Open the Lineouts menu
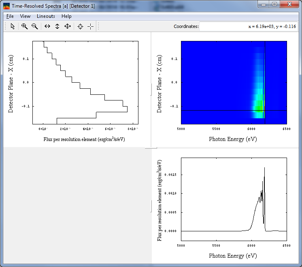The image size is (302, 267). [x=46, y=16]
